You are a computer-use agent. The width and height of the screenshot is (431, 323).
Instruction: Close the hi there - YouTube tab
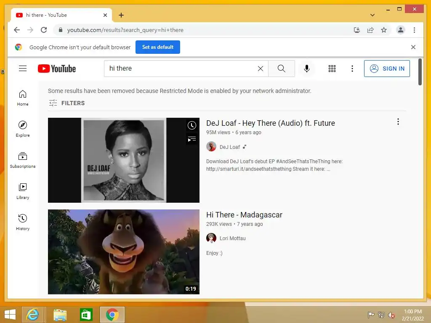point(105,15)
